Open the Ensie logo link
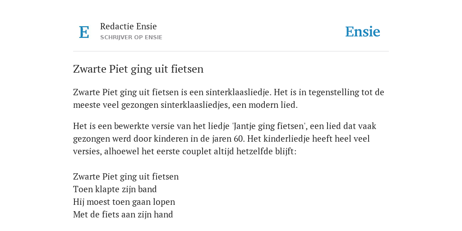462x231 pixels. point(363,32)
